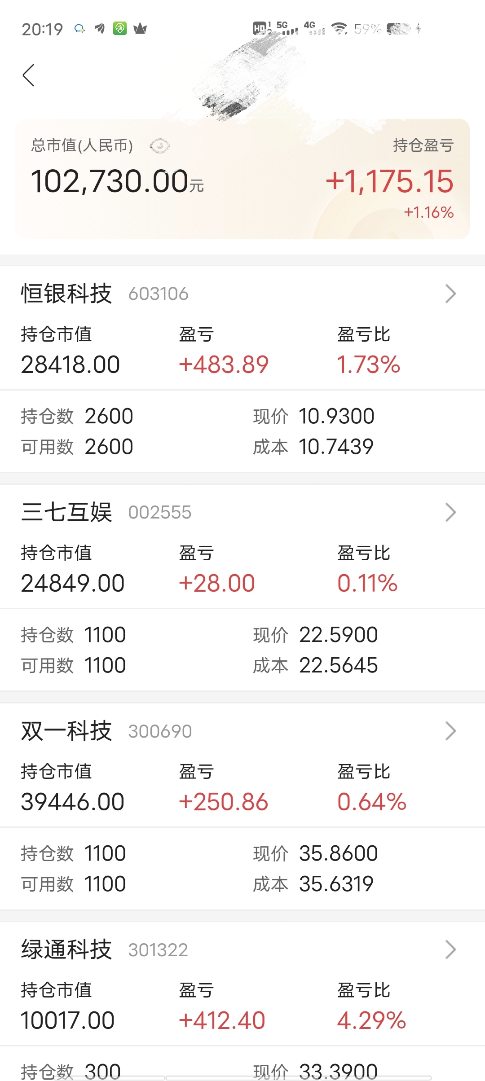Tap the cloud sync notification icon

point(79,29)
